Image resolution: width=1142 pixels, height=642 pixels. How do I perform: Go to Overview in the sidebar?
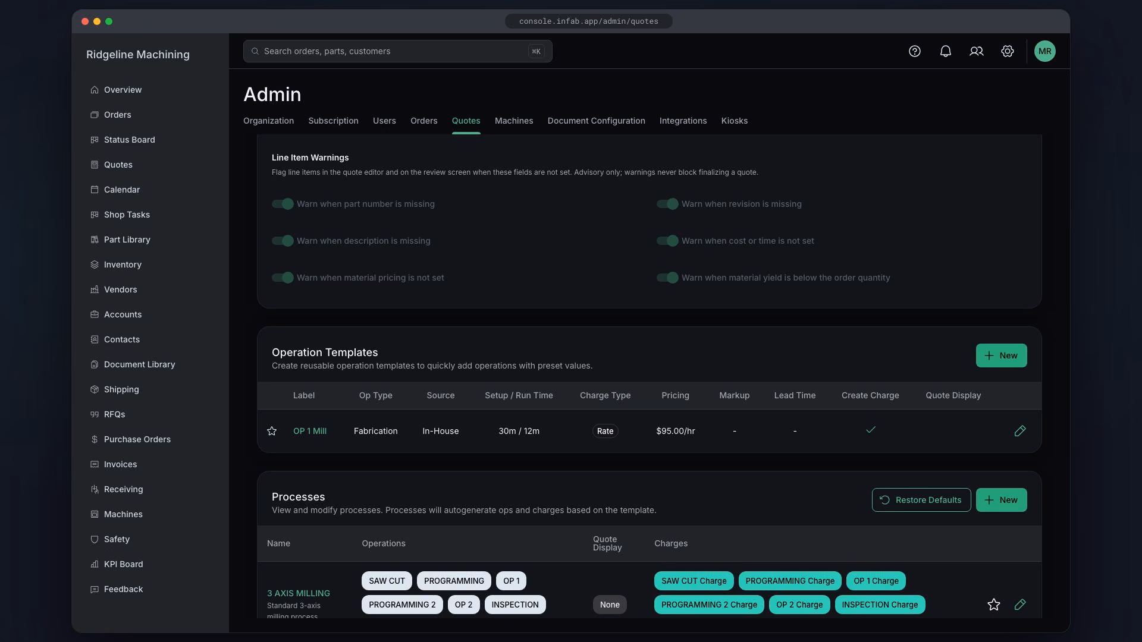point(123,90)
